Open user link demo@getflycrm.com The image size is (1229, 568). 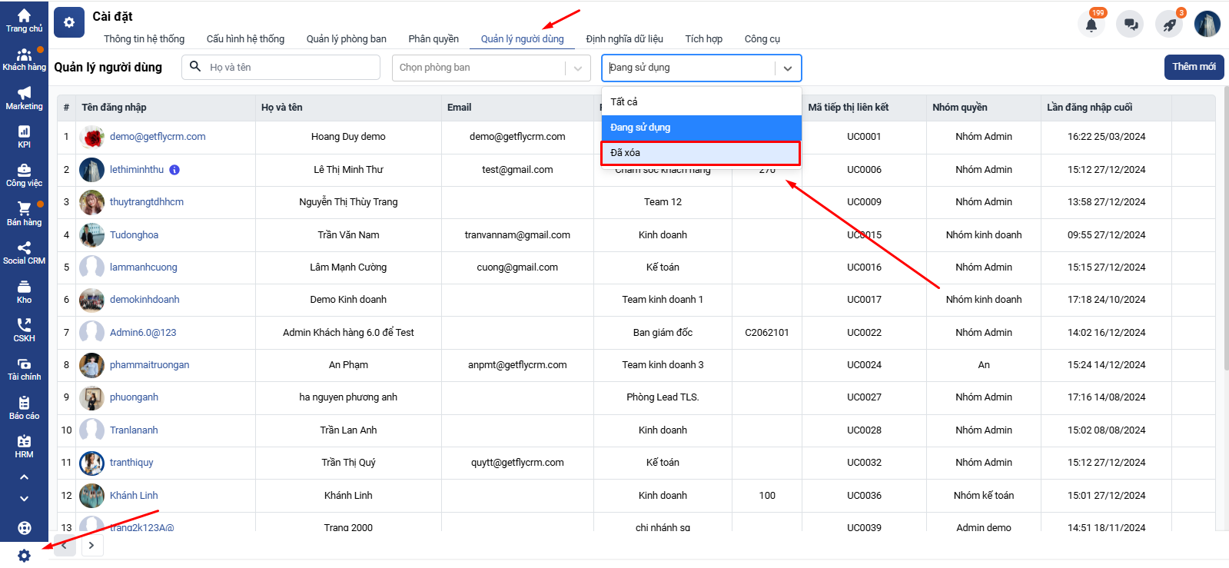point(158,137)
